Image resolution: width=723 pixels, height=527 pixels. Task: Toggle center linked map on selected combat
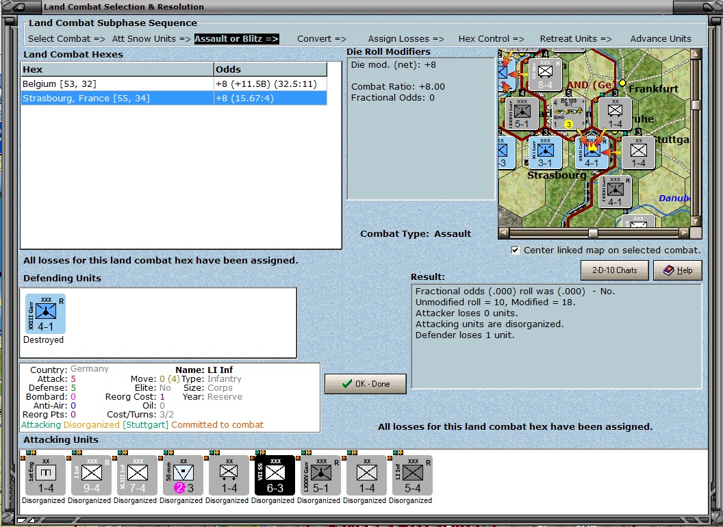click(515, 250)
